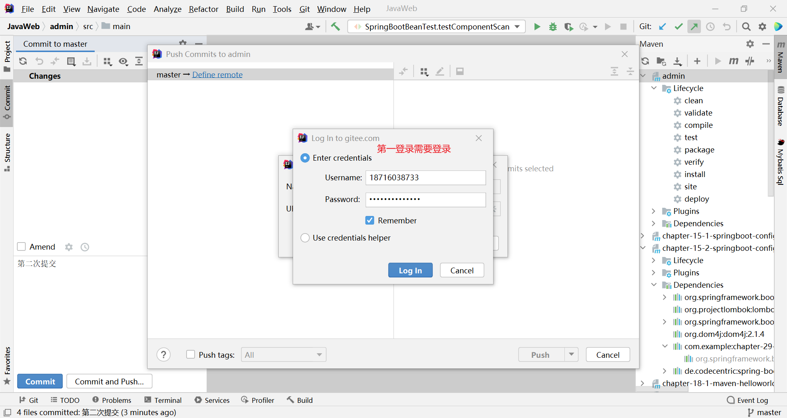Click Git update project arrow icon
Viewport: 787px width, 418px height.
click(x=662, y=27)
